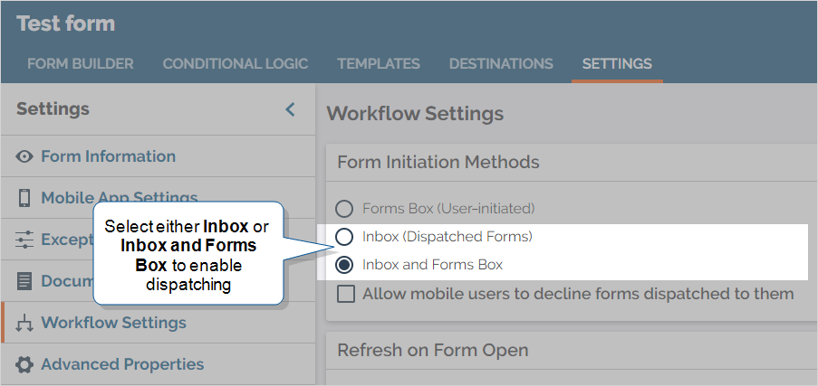Open the Conditional Logic tab

[236, 64]
